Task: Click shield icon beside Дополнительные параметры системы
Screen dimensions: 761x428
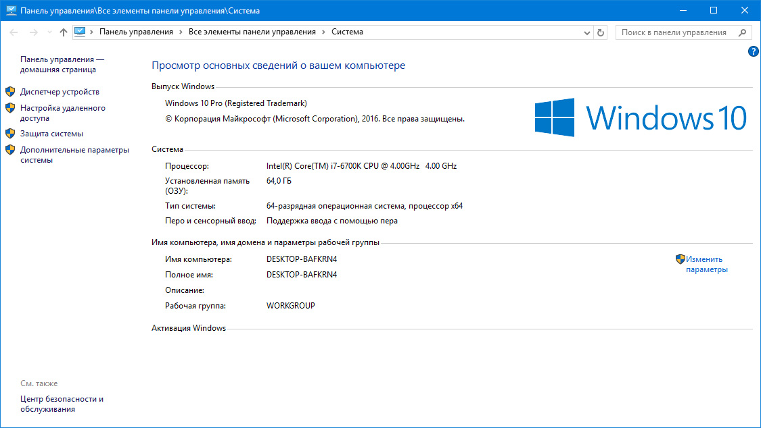Action: (x=10, y=150)
